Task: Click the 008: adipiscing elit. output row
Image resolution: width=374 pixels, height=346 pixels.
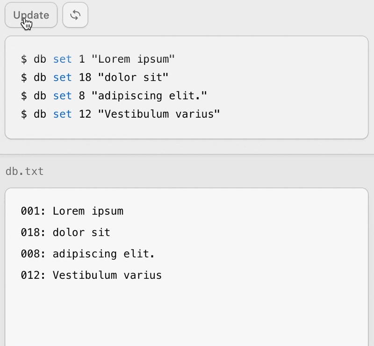Action: (x=87, y=254)
